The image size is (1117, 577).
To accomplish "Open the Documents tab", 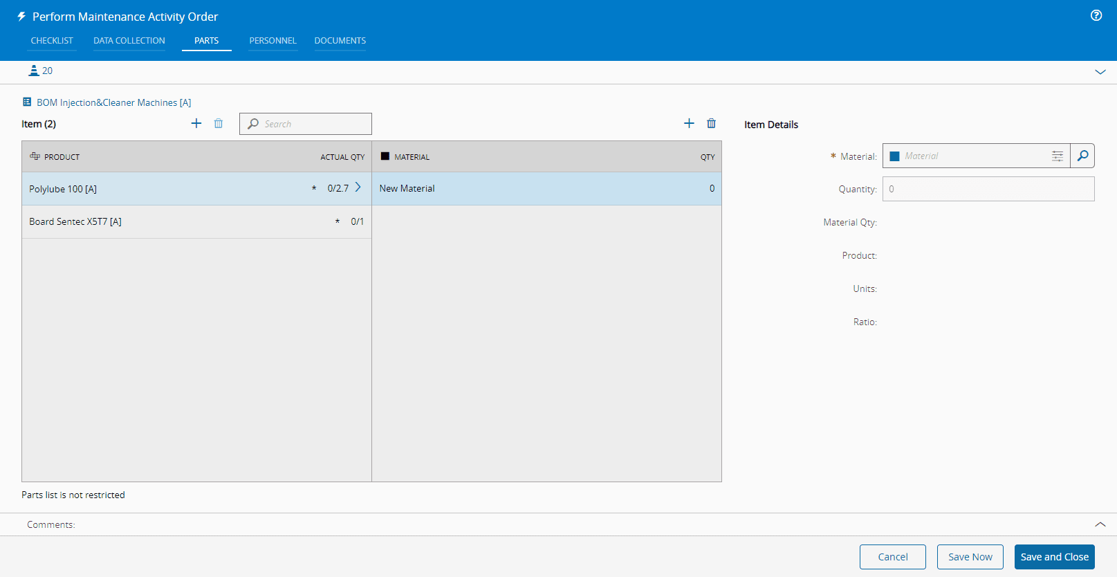I will click(340, 41).
